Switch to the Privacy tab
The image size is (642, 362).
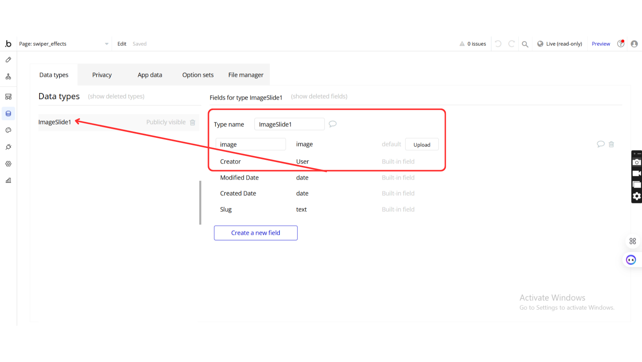(102, 75)
